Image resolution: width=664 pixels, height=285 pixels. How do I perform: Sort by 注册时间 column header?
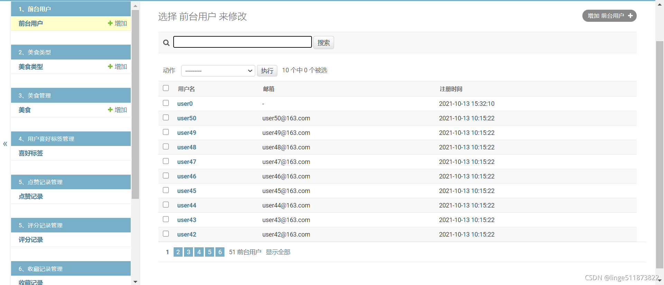point(451,89)
